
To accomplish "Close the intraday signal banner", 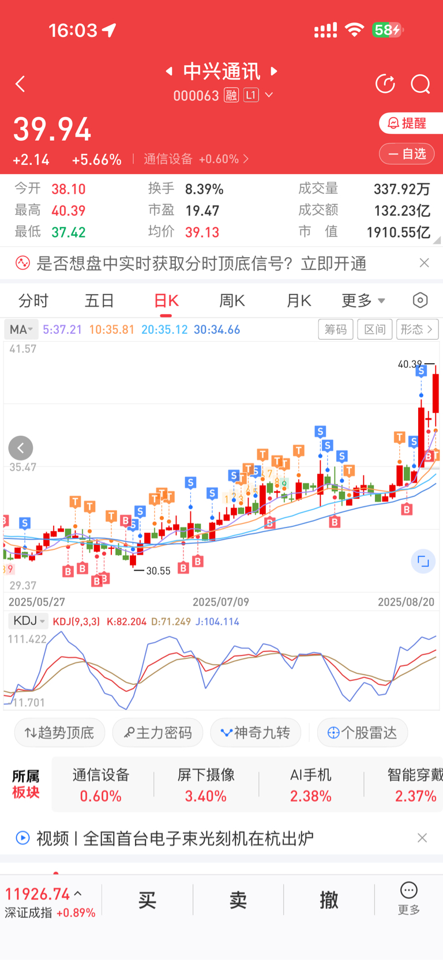I will tap(424, 263).
